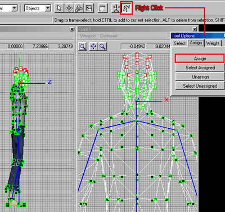
Task: Switch to the Assign tab
Action: [196, 43]
